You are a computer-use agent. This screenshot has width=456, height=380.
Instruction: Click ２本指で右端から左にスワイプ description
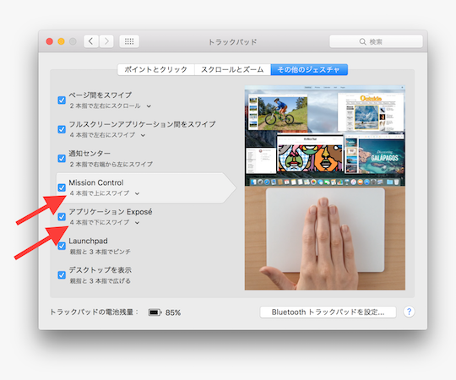pos(111,165)
